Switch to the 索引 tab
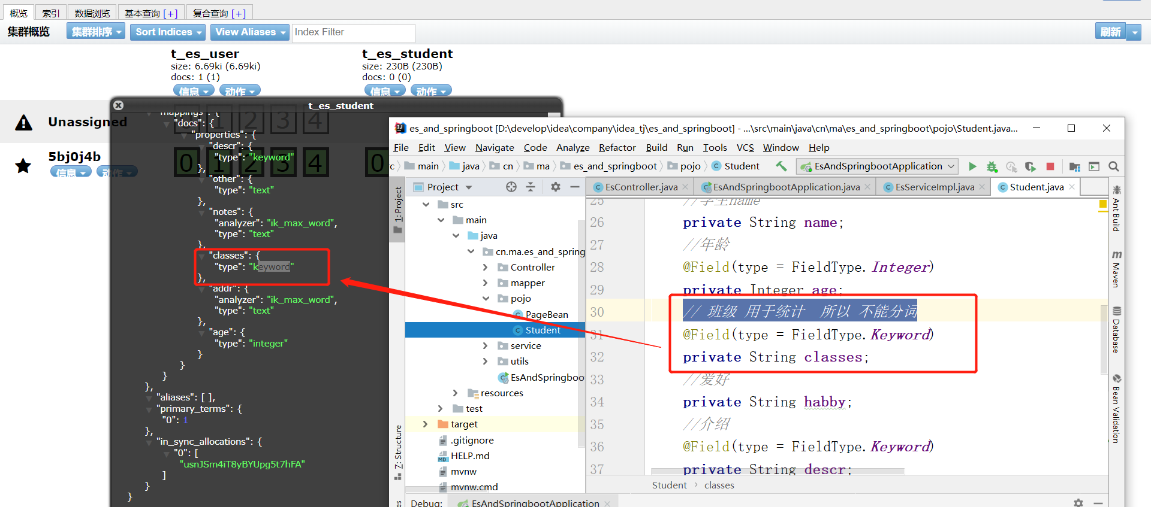This screenshot has width=1151, height=507. [51, 13]
